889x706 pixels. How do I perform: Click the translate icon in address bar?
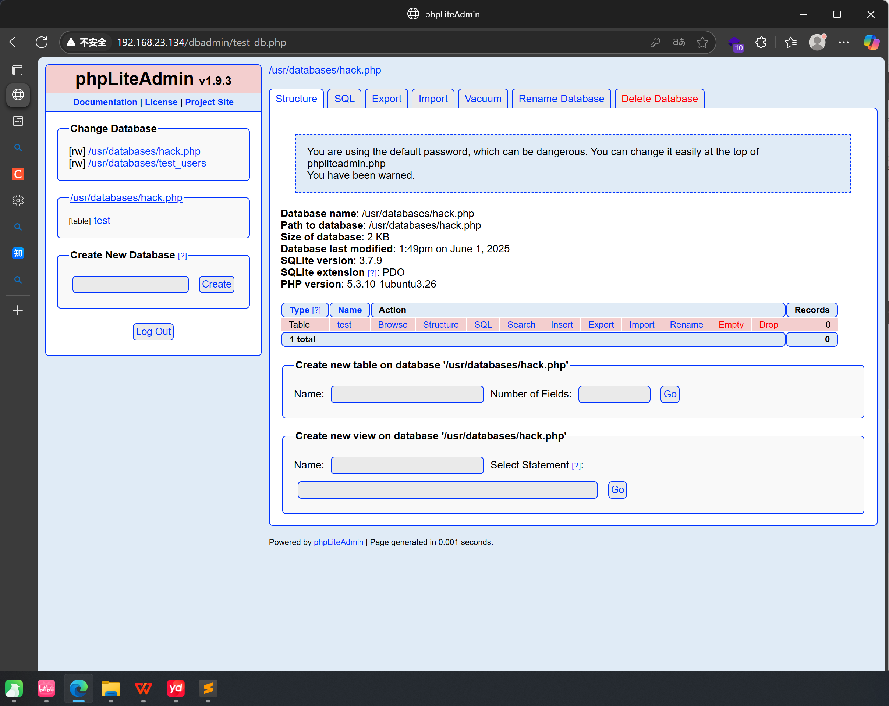point(679,42)
